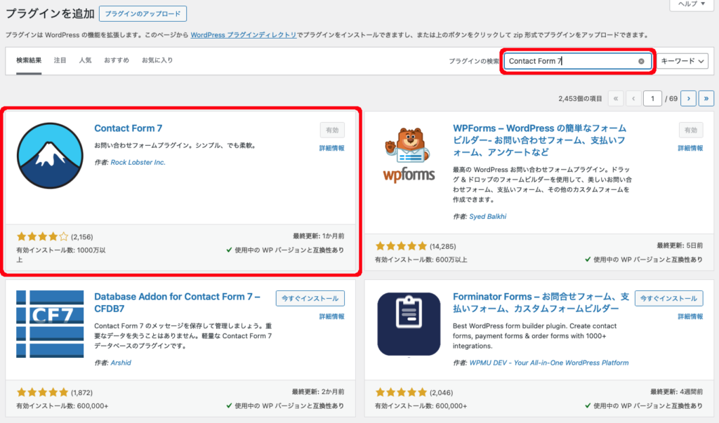
Task: Clear the plugin search field text
Action: (x=641, y=61)
